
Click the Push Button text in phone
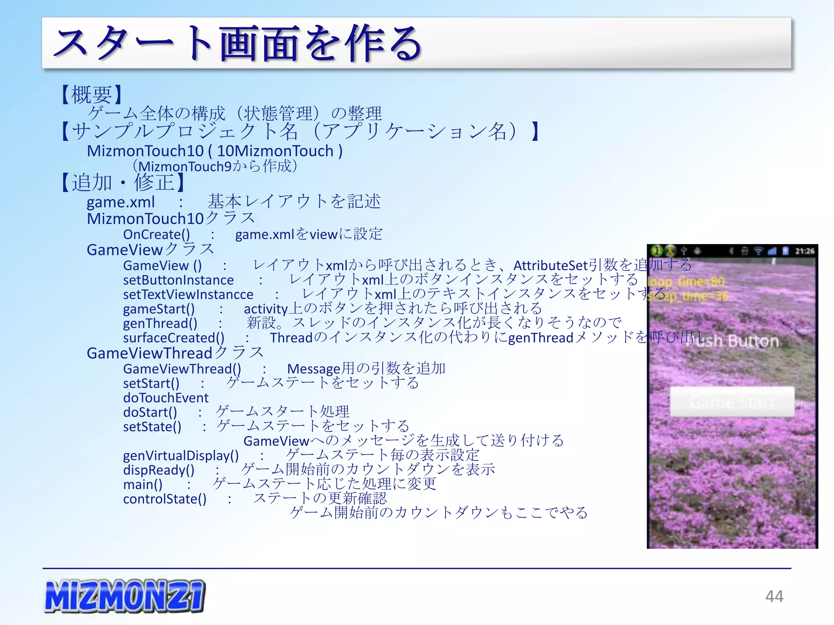pyautogui.click(x=733, y=341)
